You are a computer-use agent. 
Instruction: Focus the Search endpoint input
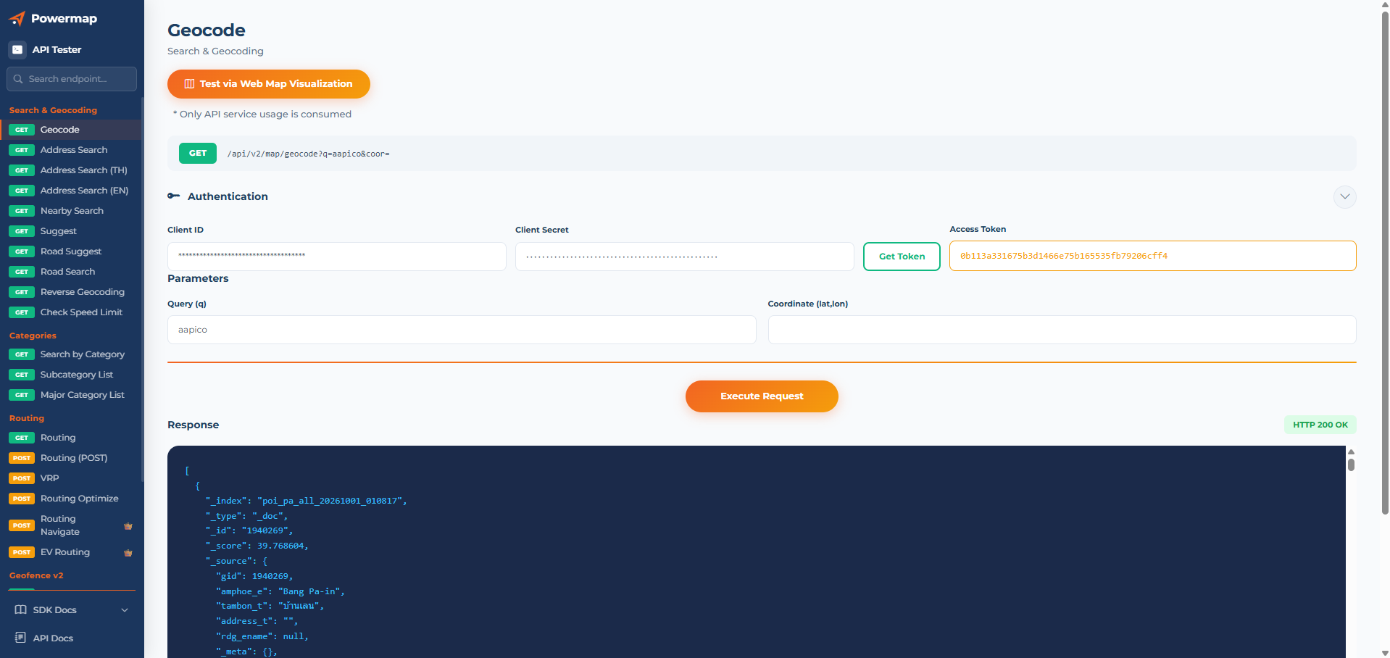click(x=72, y=79)
